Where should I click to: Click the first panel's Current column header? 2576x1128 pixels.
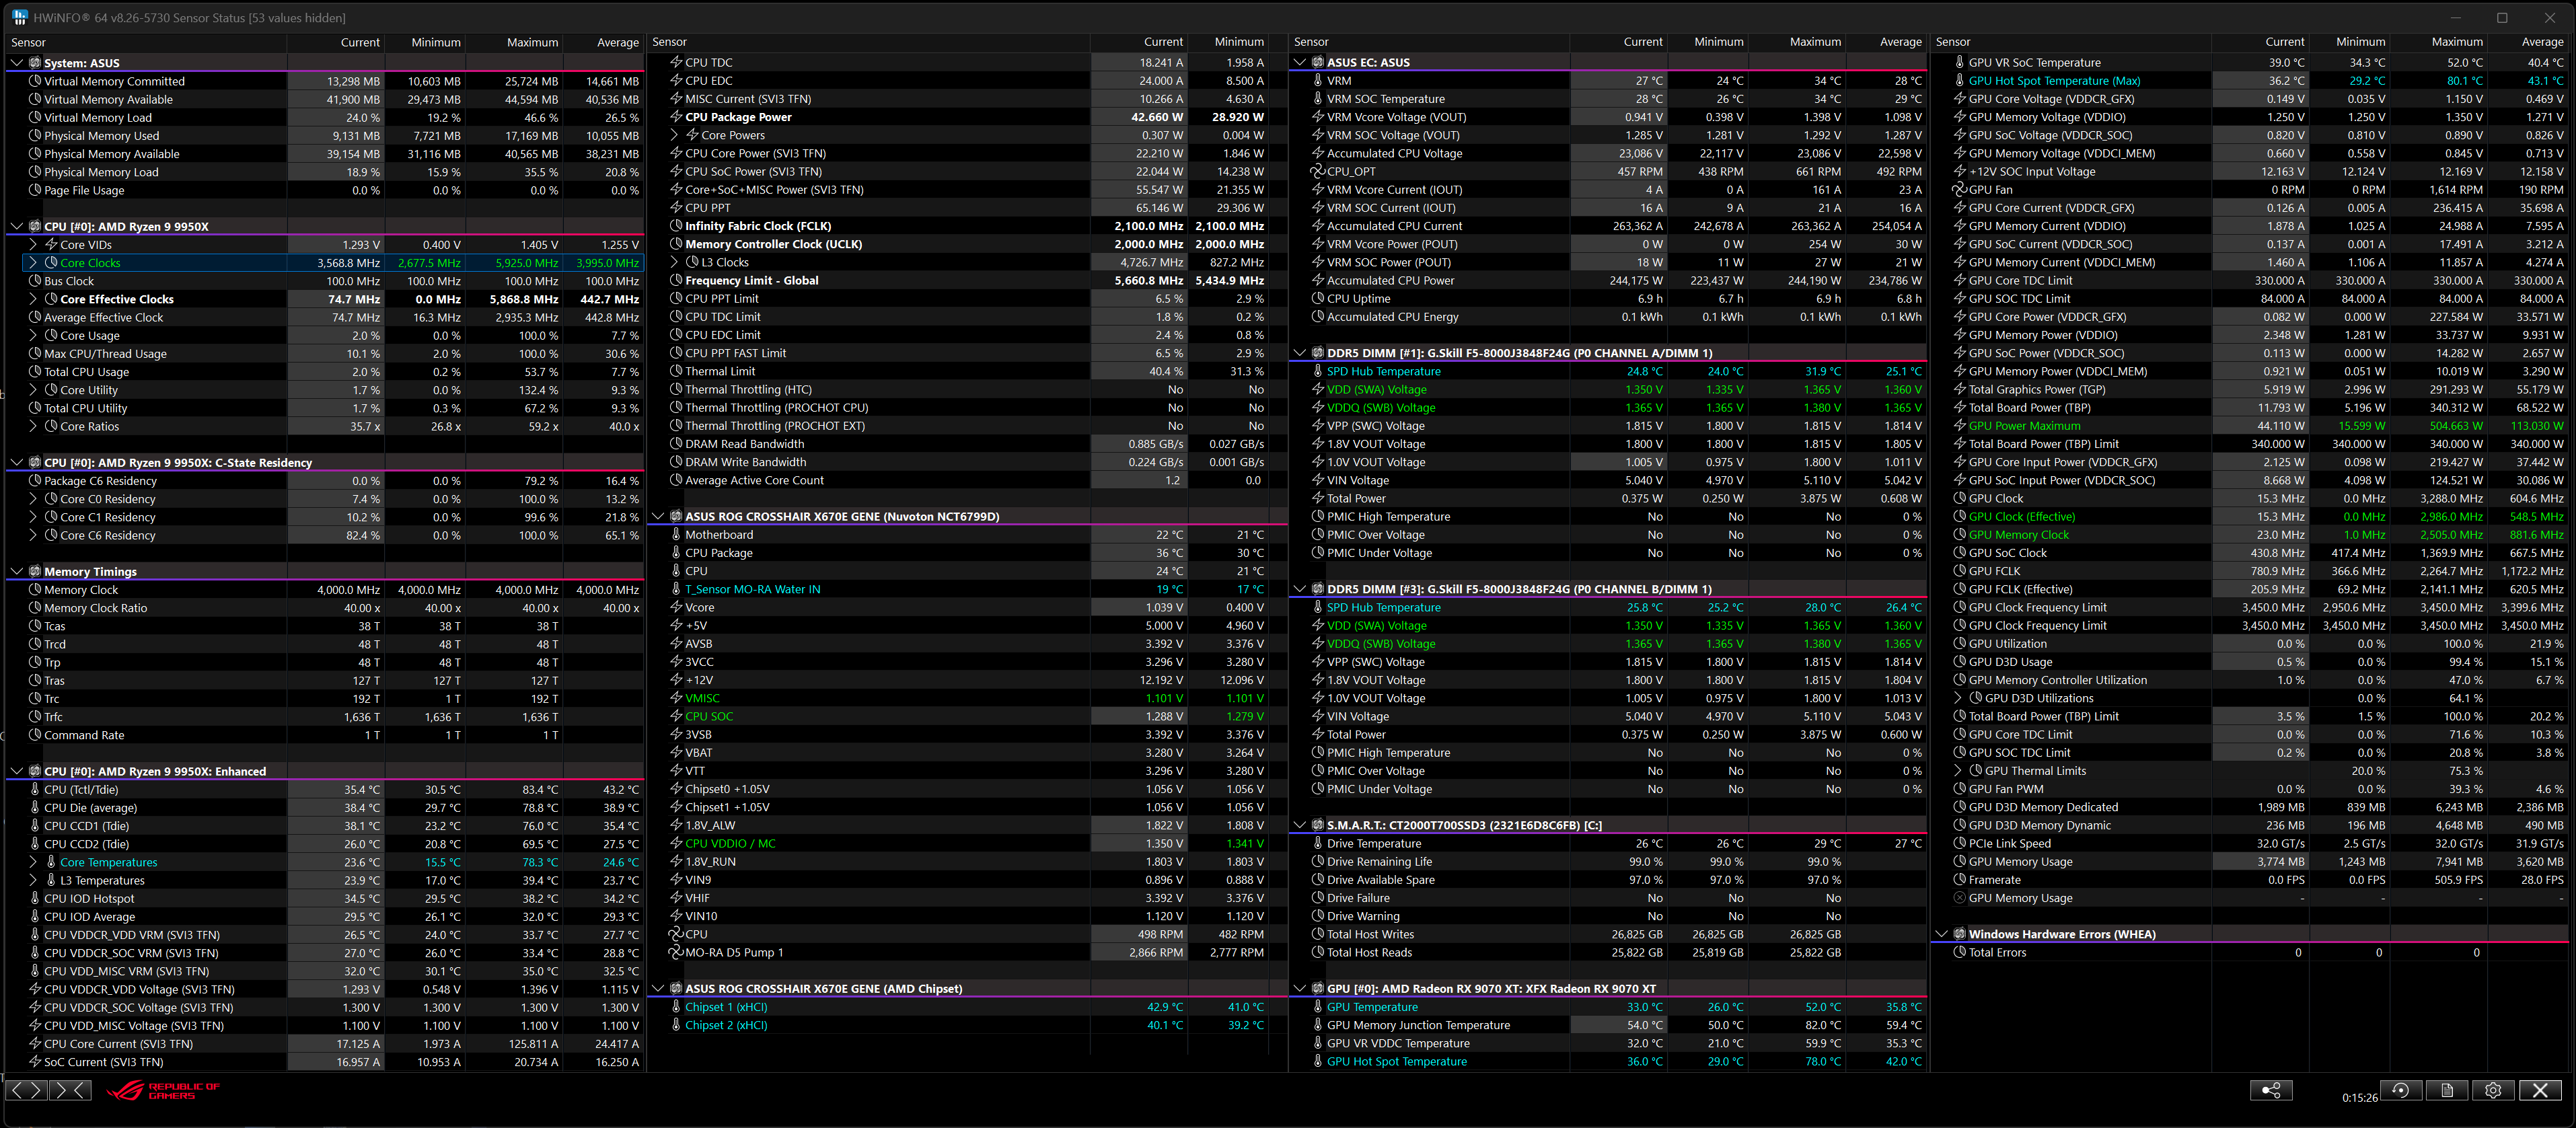(336, 42)
